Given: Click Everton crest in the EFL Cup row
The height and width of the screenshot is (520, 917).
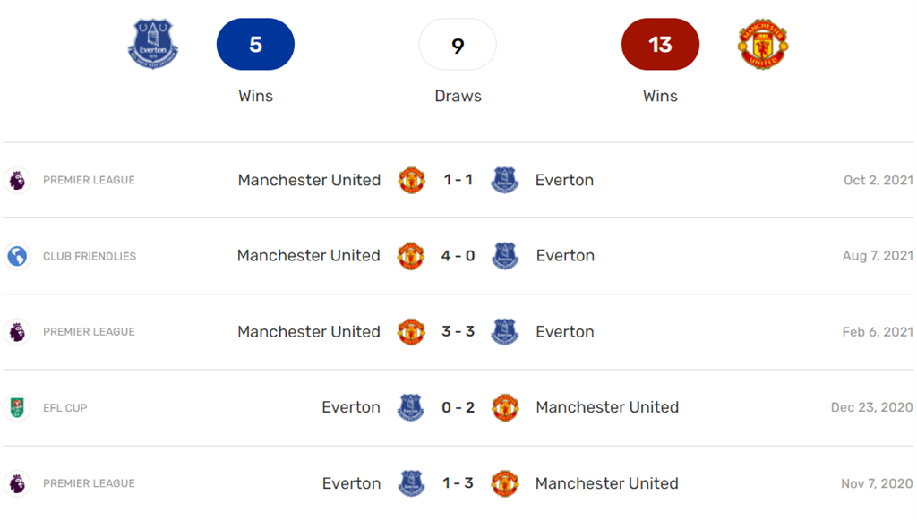Looking at the screenshot, I should click(411, 407).
